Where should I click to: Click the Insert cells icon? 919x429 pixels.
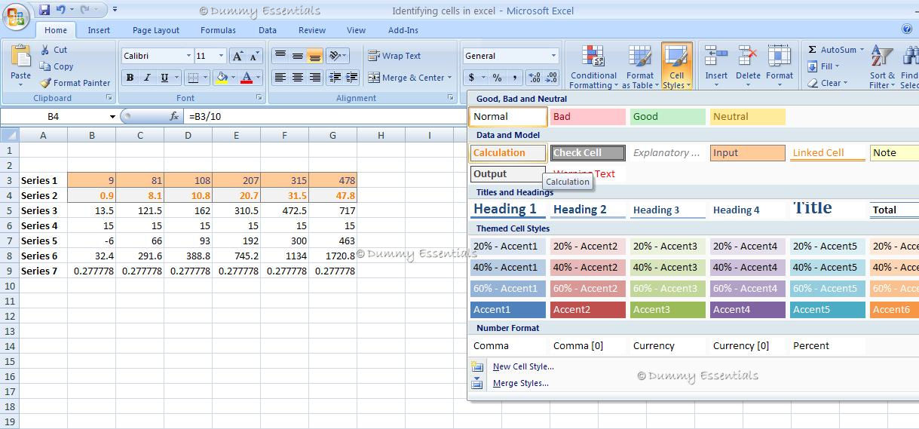pos(716,57)
